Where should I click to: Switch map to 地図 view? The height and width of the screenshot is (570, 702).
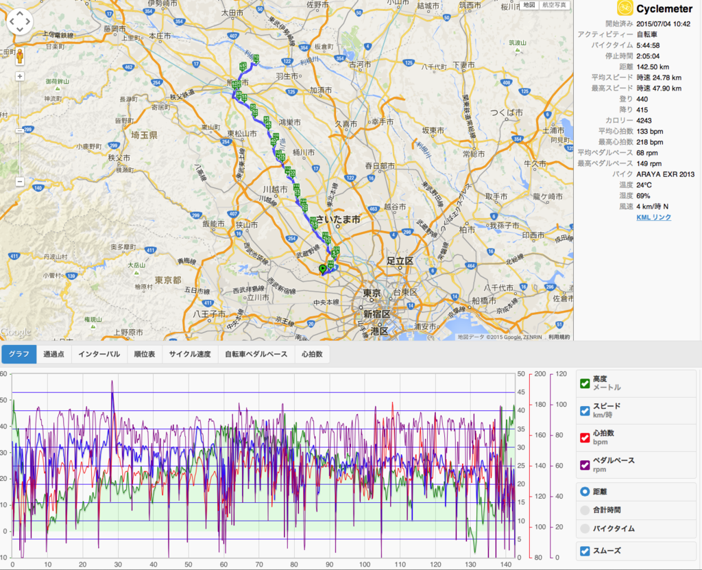(529, 5)
